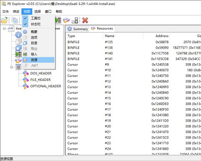The width and height of the screenshot is (201, 161).
Task: Switch to the Resources tab
Action: (102, 29)
